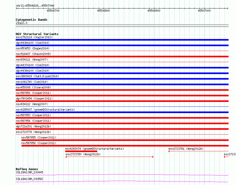Select nsv834112 (Wong2007) variant label
Screen dimensions: 236x185
pos(32,104)
